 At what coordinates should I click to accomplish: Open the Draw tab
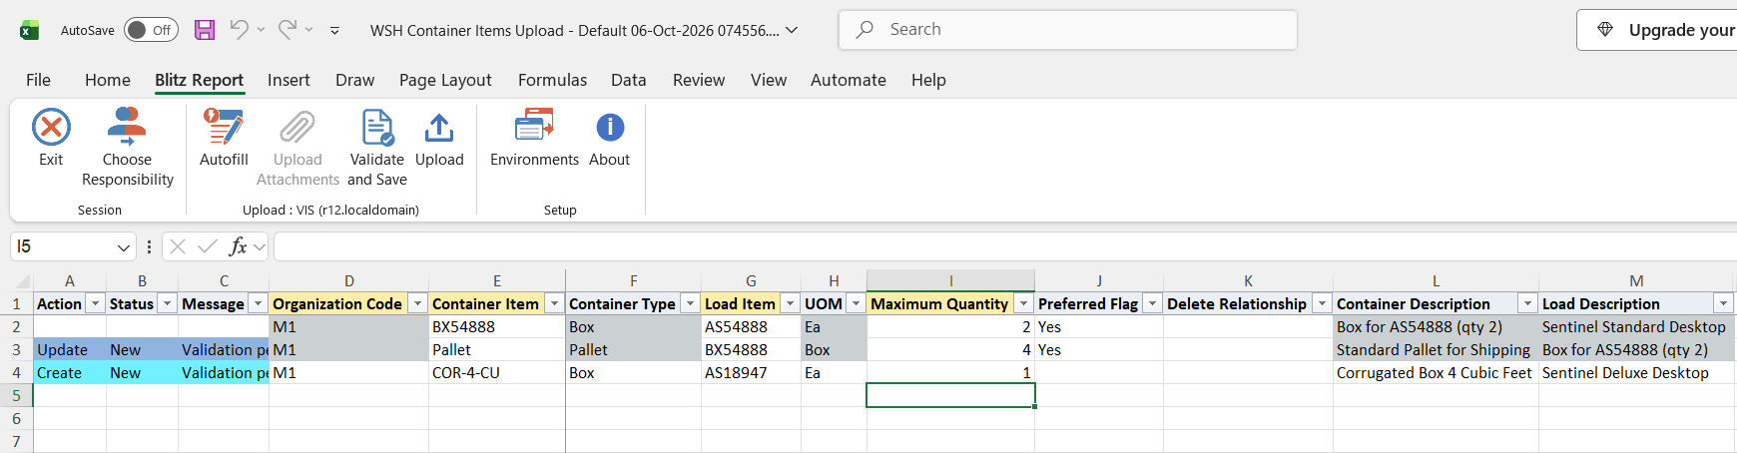[x=354, y=80]
